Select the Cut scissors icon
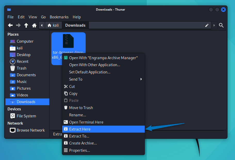This screenshot has height=160, width=235. coord(66,86)
